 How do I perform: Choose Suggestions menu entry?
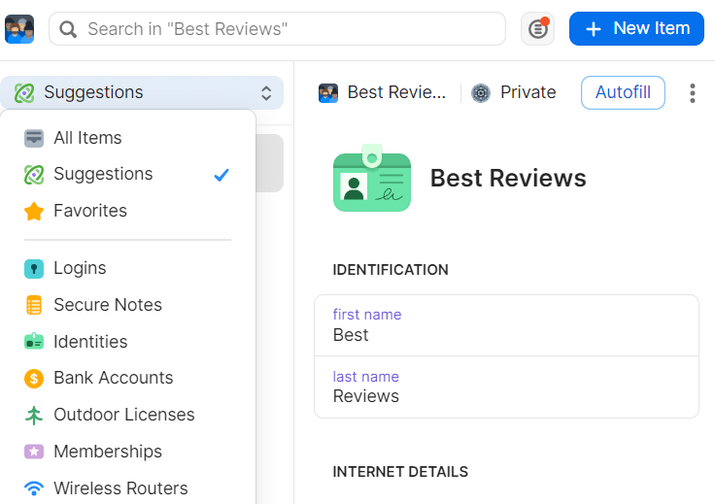pos(127,174)
